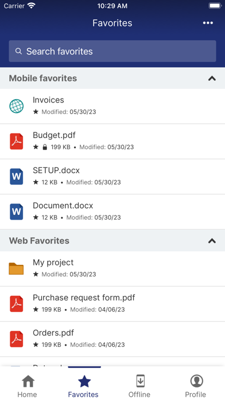Collapse the Web Favorites section

pyautogui.click(x=212, y=241)
